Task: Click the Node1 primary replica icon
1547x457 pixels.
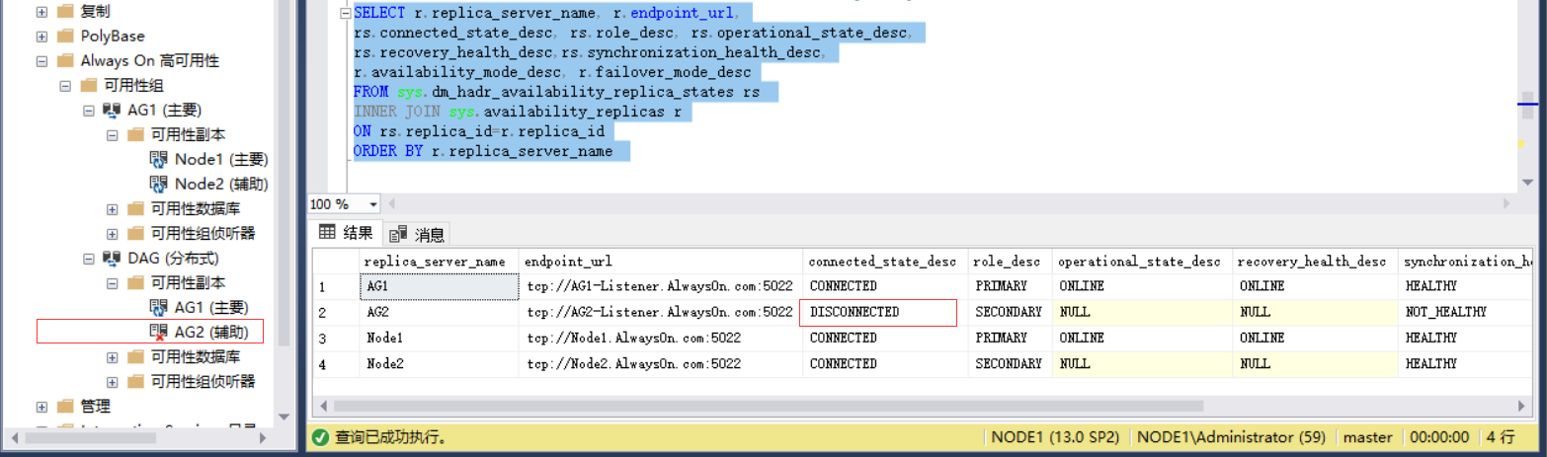Action: pyautogui.click(x=158, y=159)
